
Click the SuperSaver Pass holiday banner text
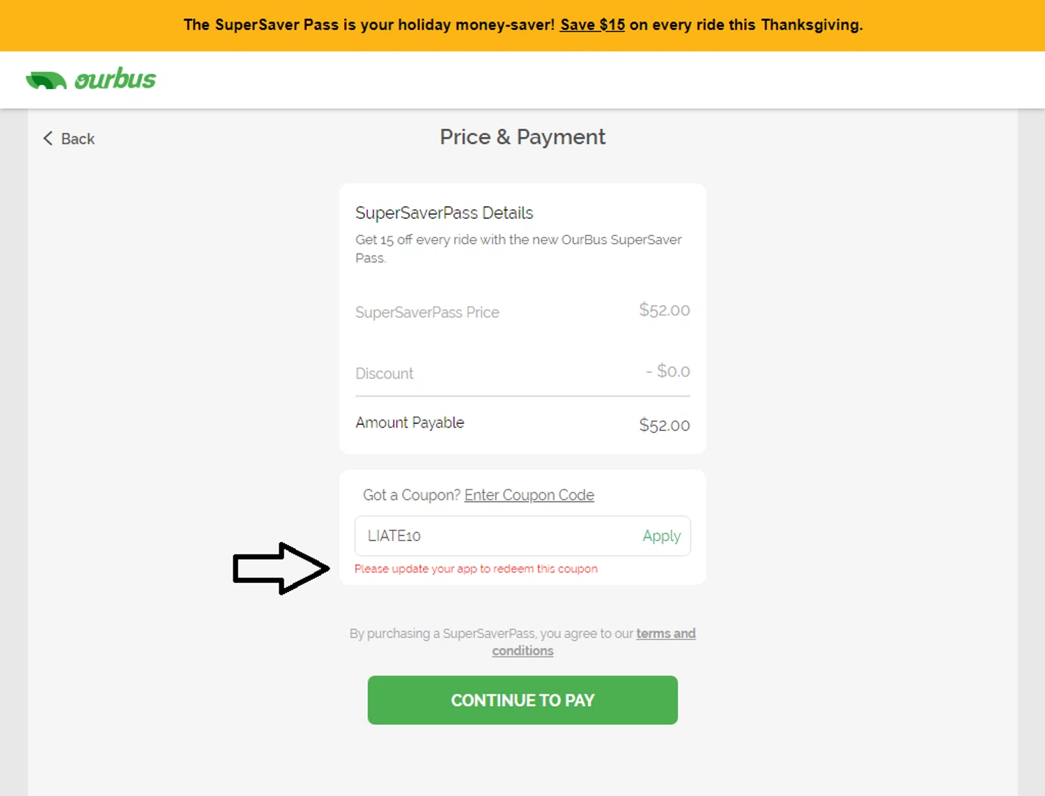click(369, 25)
